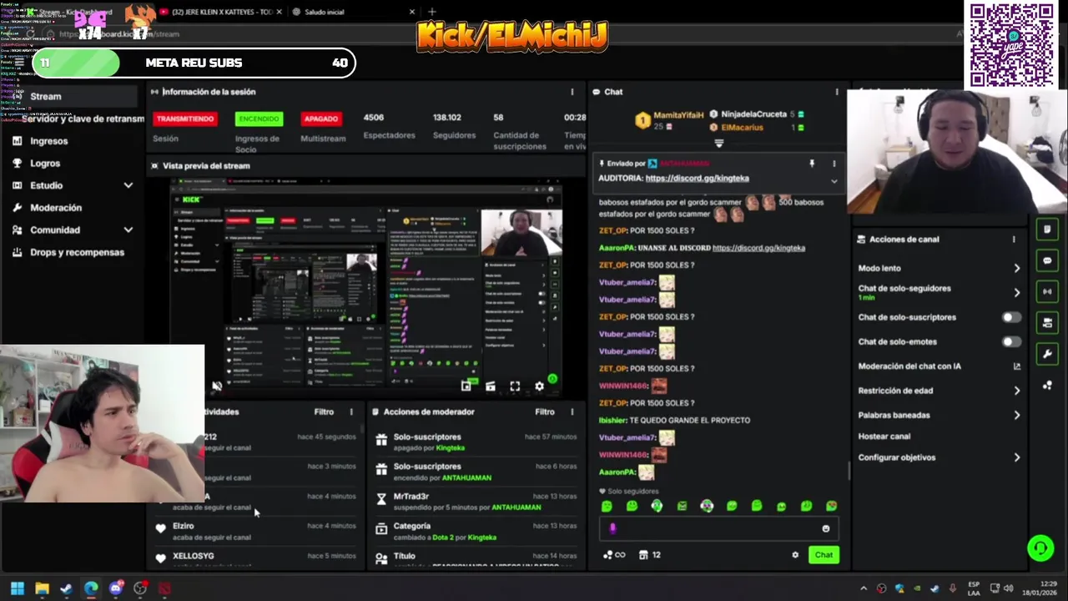
Task: Select Categoría cambiado a Dota 2 entry
Action: (476, 531)
